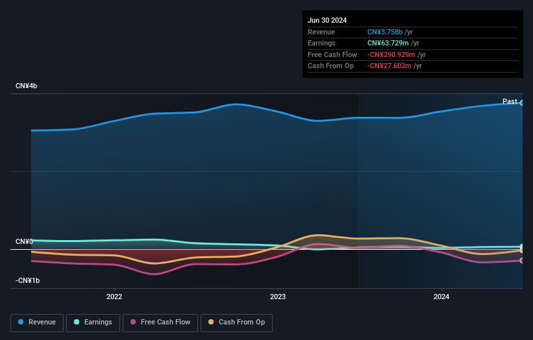Image resolution: width=533 pixels, height=340 pixels.
Task: Click the CN¥63.729m earnings value
Action: [388, 43]
